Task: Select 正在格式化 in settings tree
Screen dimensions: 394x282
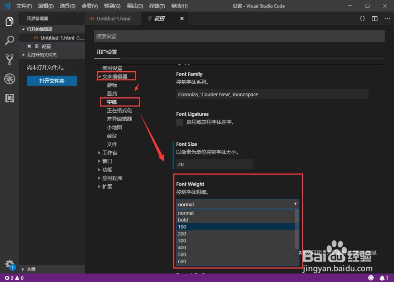Action: pyautogui.click(x=119, y=111)
